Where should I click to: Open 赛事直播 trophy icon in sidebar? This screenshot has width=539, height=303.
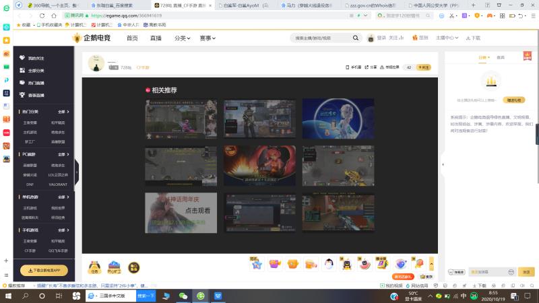(x=22, y=95)
